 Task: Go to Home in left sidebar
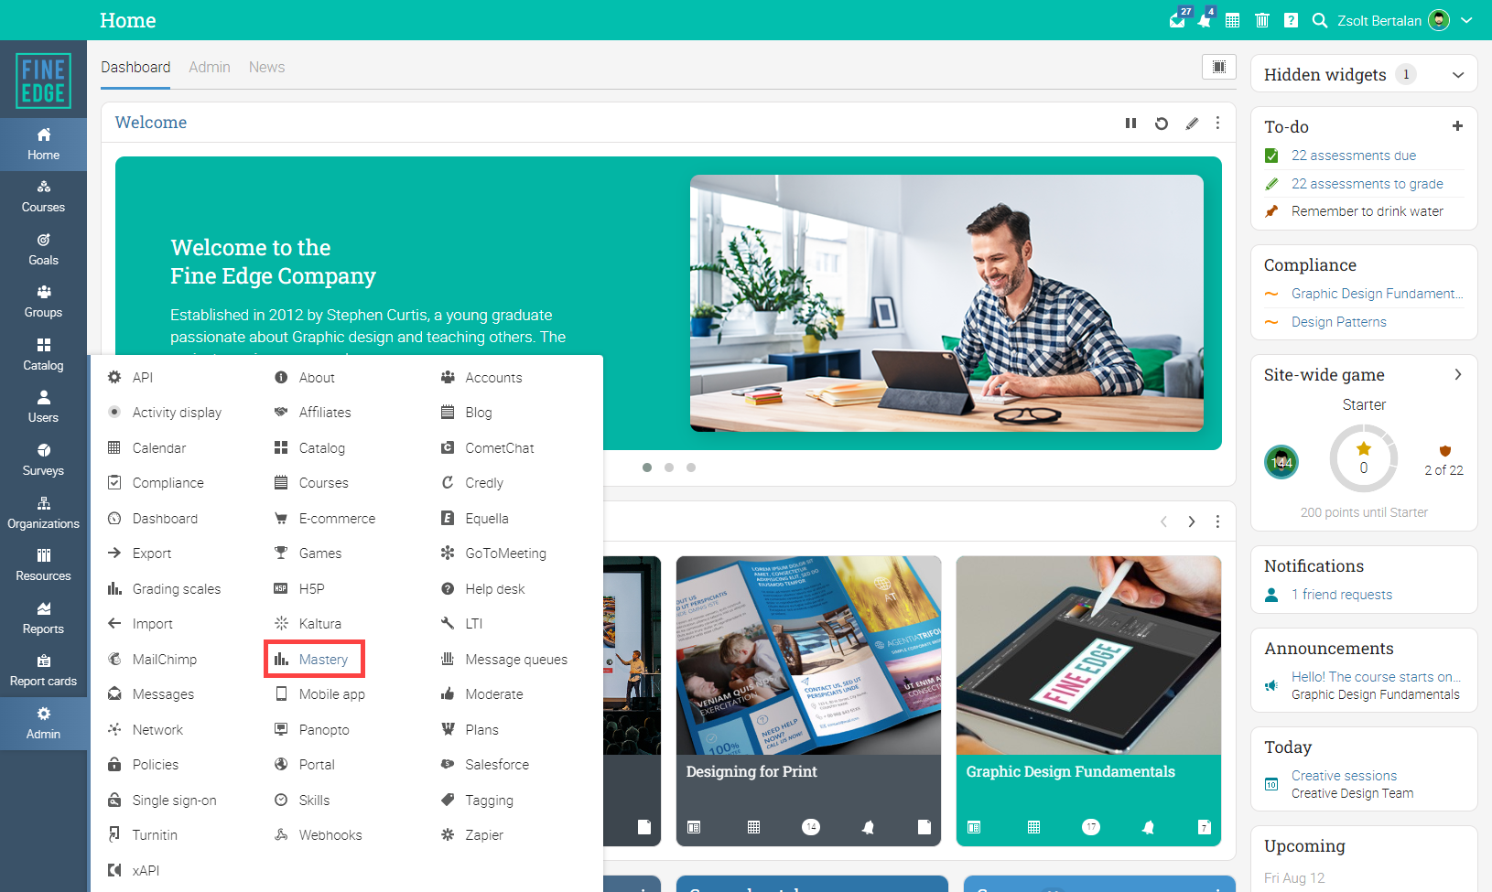click(43, 145)
